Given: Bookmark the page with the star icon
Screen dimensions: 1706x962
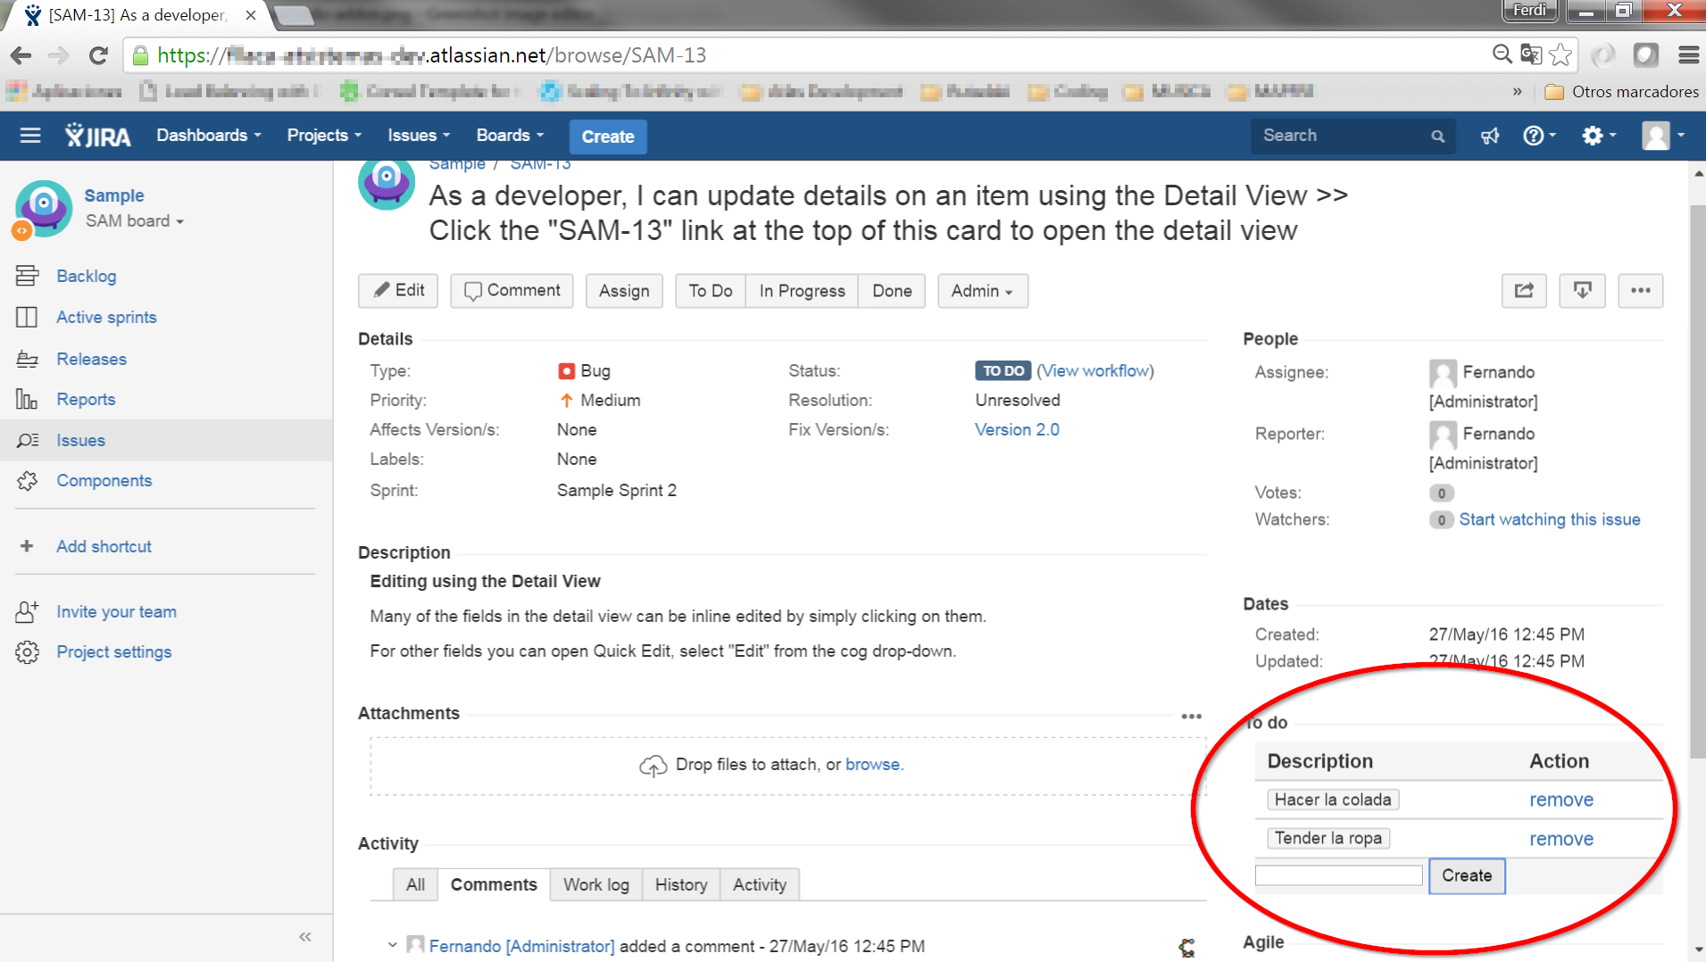Looking at the screenshot, I should click(x=1560, y=54).
